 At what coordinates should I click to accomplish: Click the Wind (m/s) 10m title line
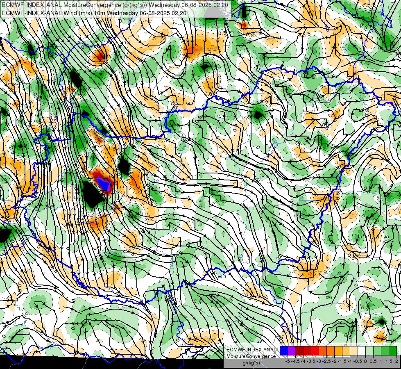coord(94,13)
